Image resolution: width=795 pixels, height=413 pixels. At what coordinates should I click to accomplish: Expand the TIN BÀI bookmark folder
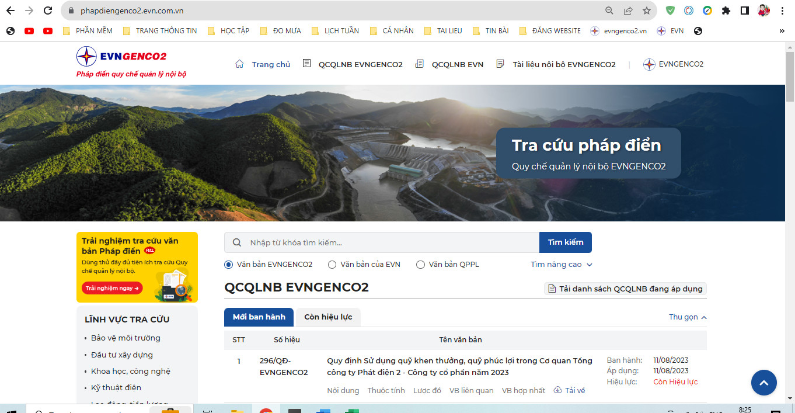490,31
